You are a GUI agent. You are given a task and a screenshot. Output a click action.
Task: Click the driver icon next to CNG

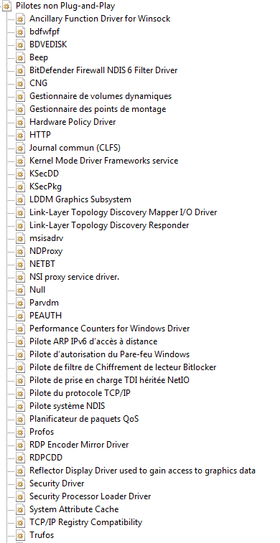[x=20, y=83]
